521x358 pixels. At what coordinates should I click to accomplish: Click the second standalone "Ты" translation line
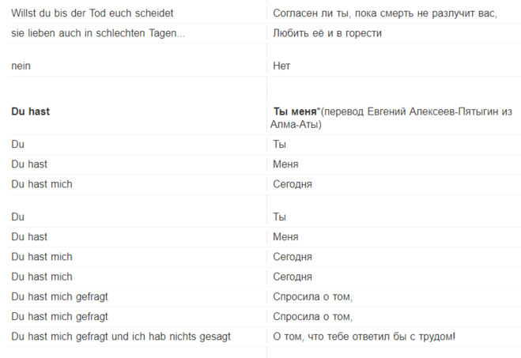(x=279, y=217)
